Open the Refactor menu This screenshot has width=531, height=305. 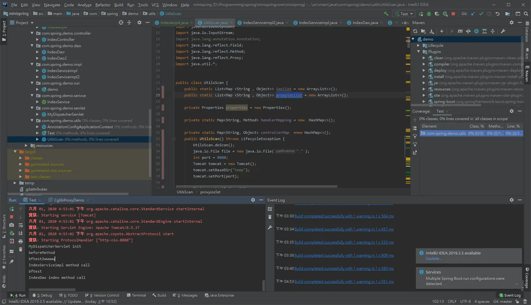(x=103, y=5)
